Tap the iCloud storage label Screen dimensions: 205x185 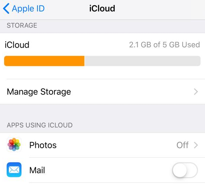tap(17, 45)
